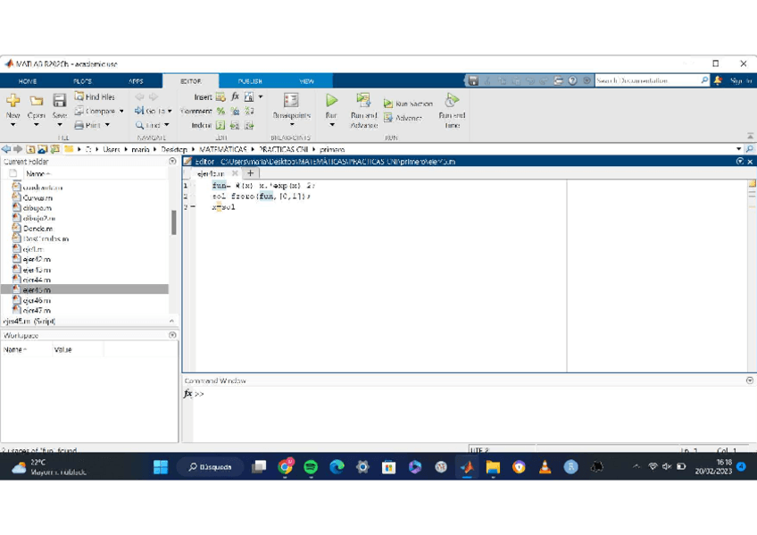This screenshot has height=535, width=757.
Task: Open MATLAB from the Windows taskbar
Action: (x=467, y=467)
